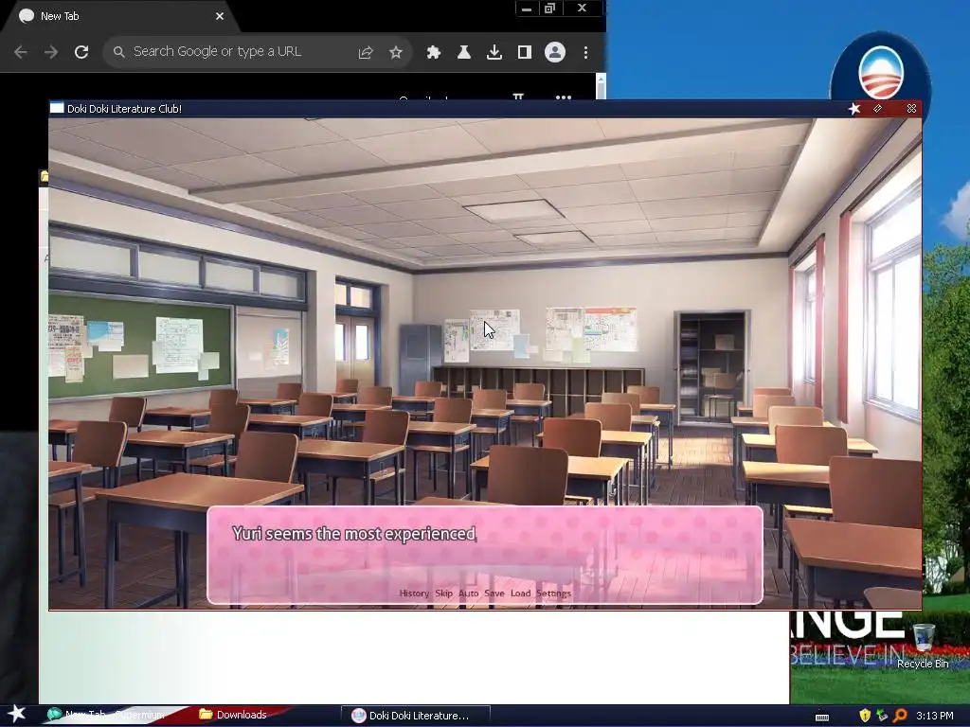Open the browser Extensions puzzle icon

click(x=434, y=53)
